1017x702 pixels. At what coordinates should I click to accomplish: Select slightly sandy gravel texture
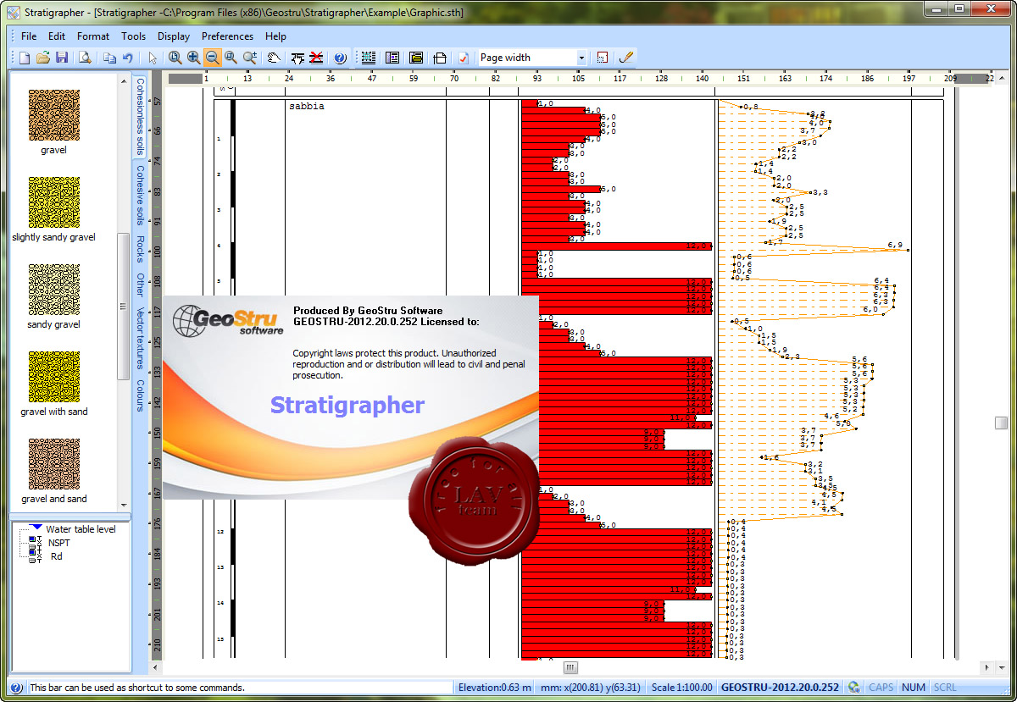click(x=53, y=203)
